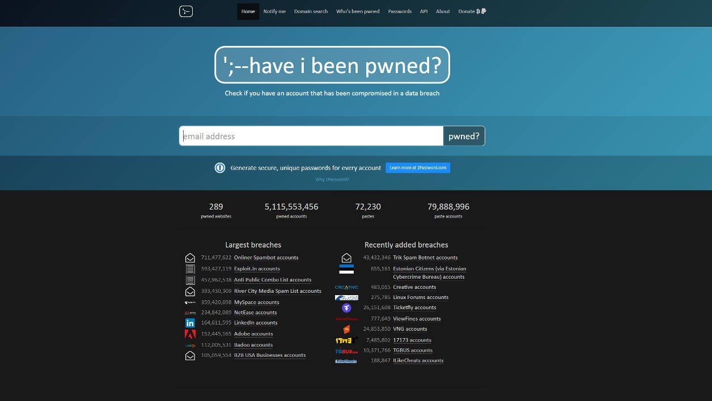Click the Creative breach logo

click(x=346, y=287)
